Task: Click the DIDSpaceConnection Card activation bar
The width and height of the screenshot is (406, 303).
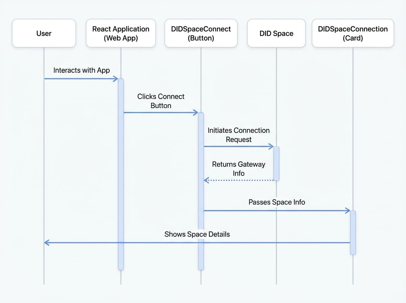Action: tap(353, 232)
